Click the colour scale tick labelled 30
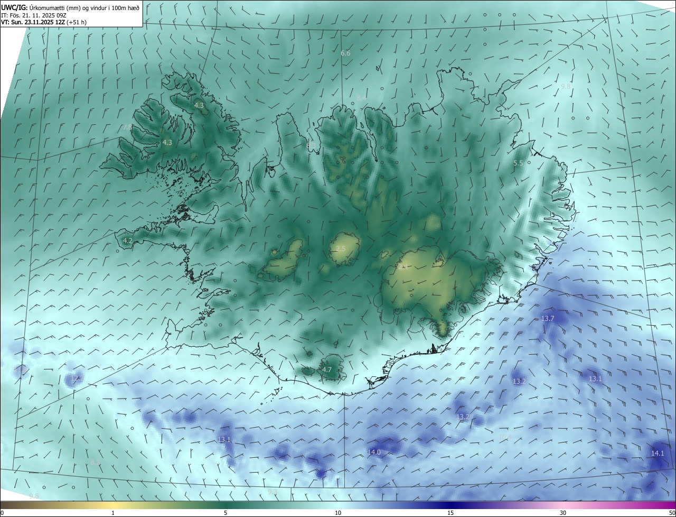Screen dimensions: 676x517 [x=563, y=513]
